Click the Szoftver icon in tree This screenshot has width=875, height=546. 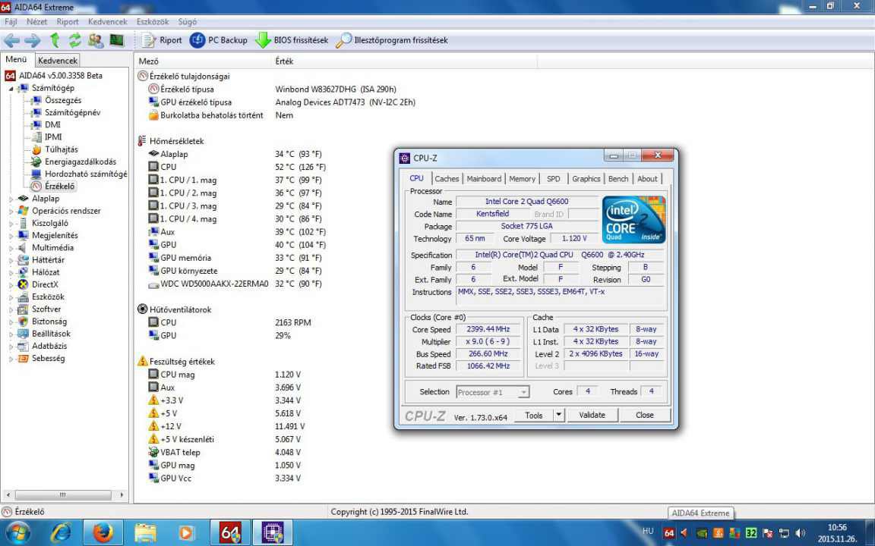[x=23, y=309]
